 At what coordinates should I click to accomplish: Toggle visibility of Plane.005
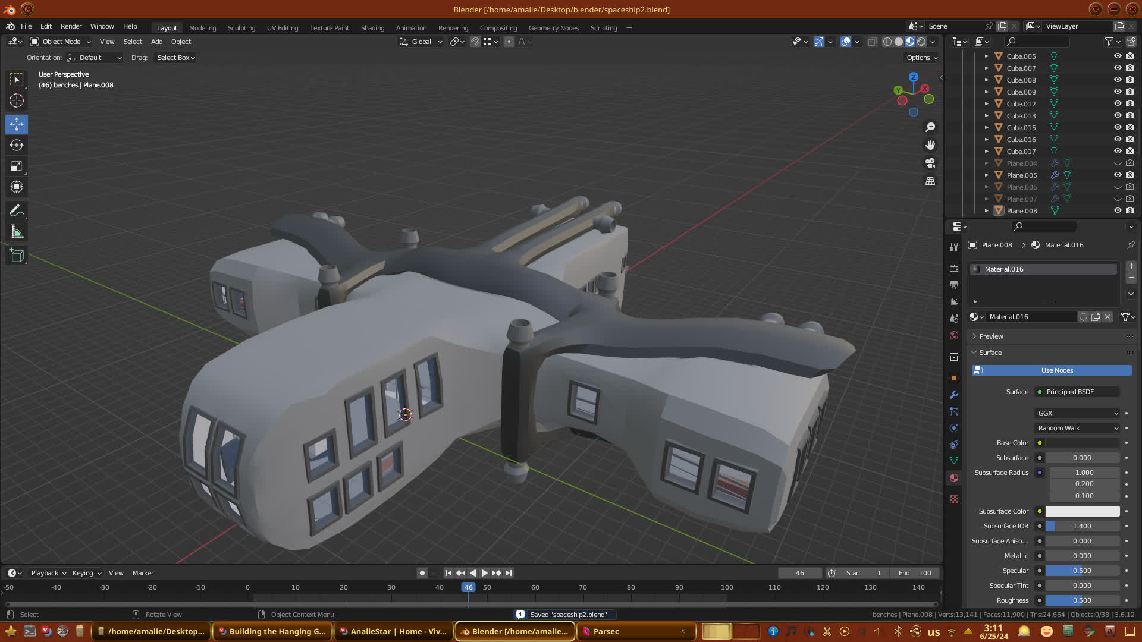[1118, 175]
